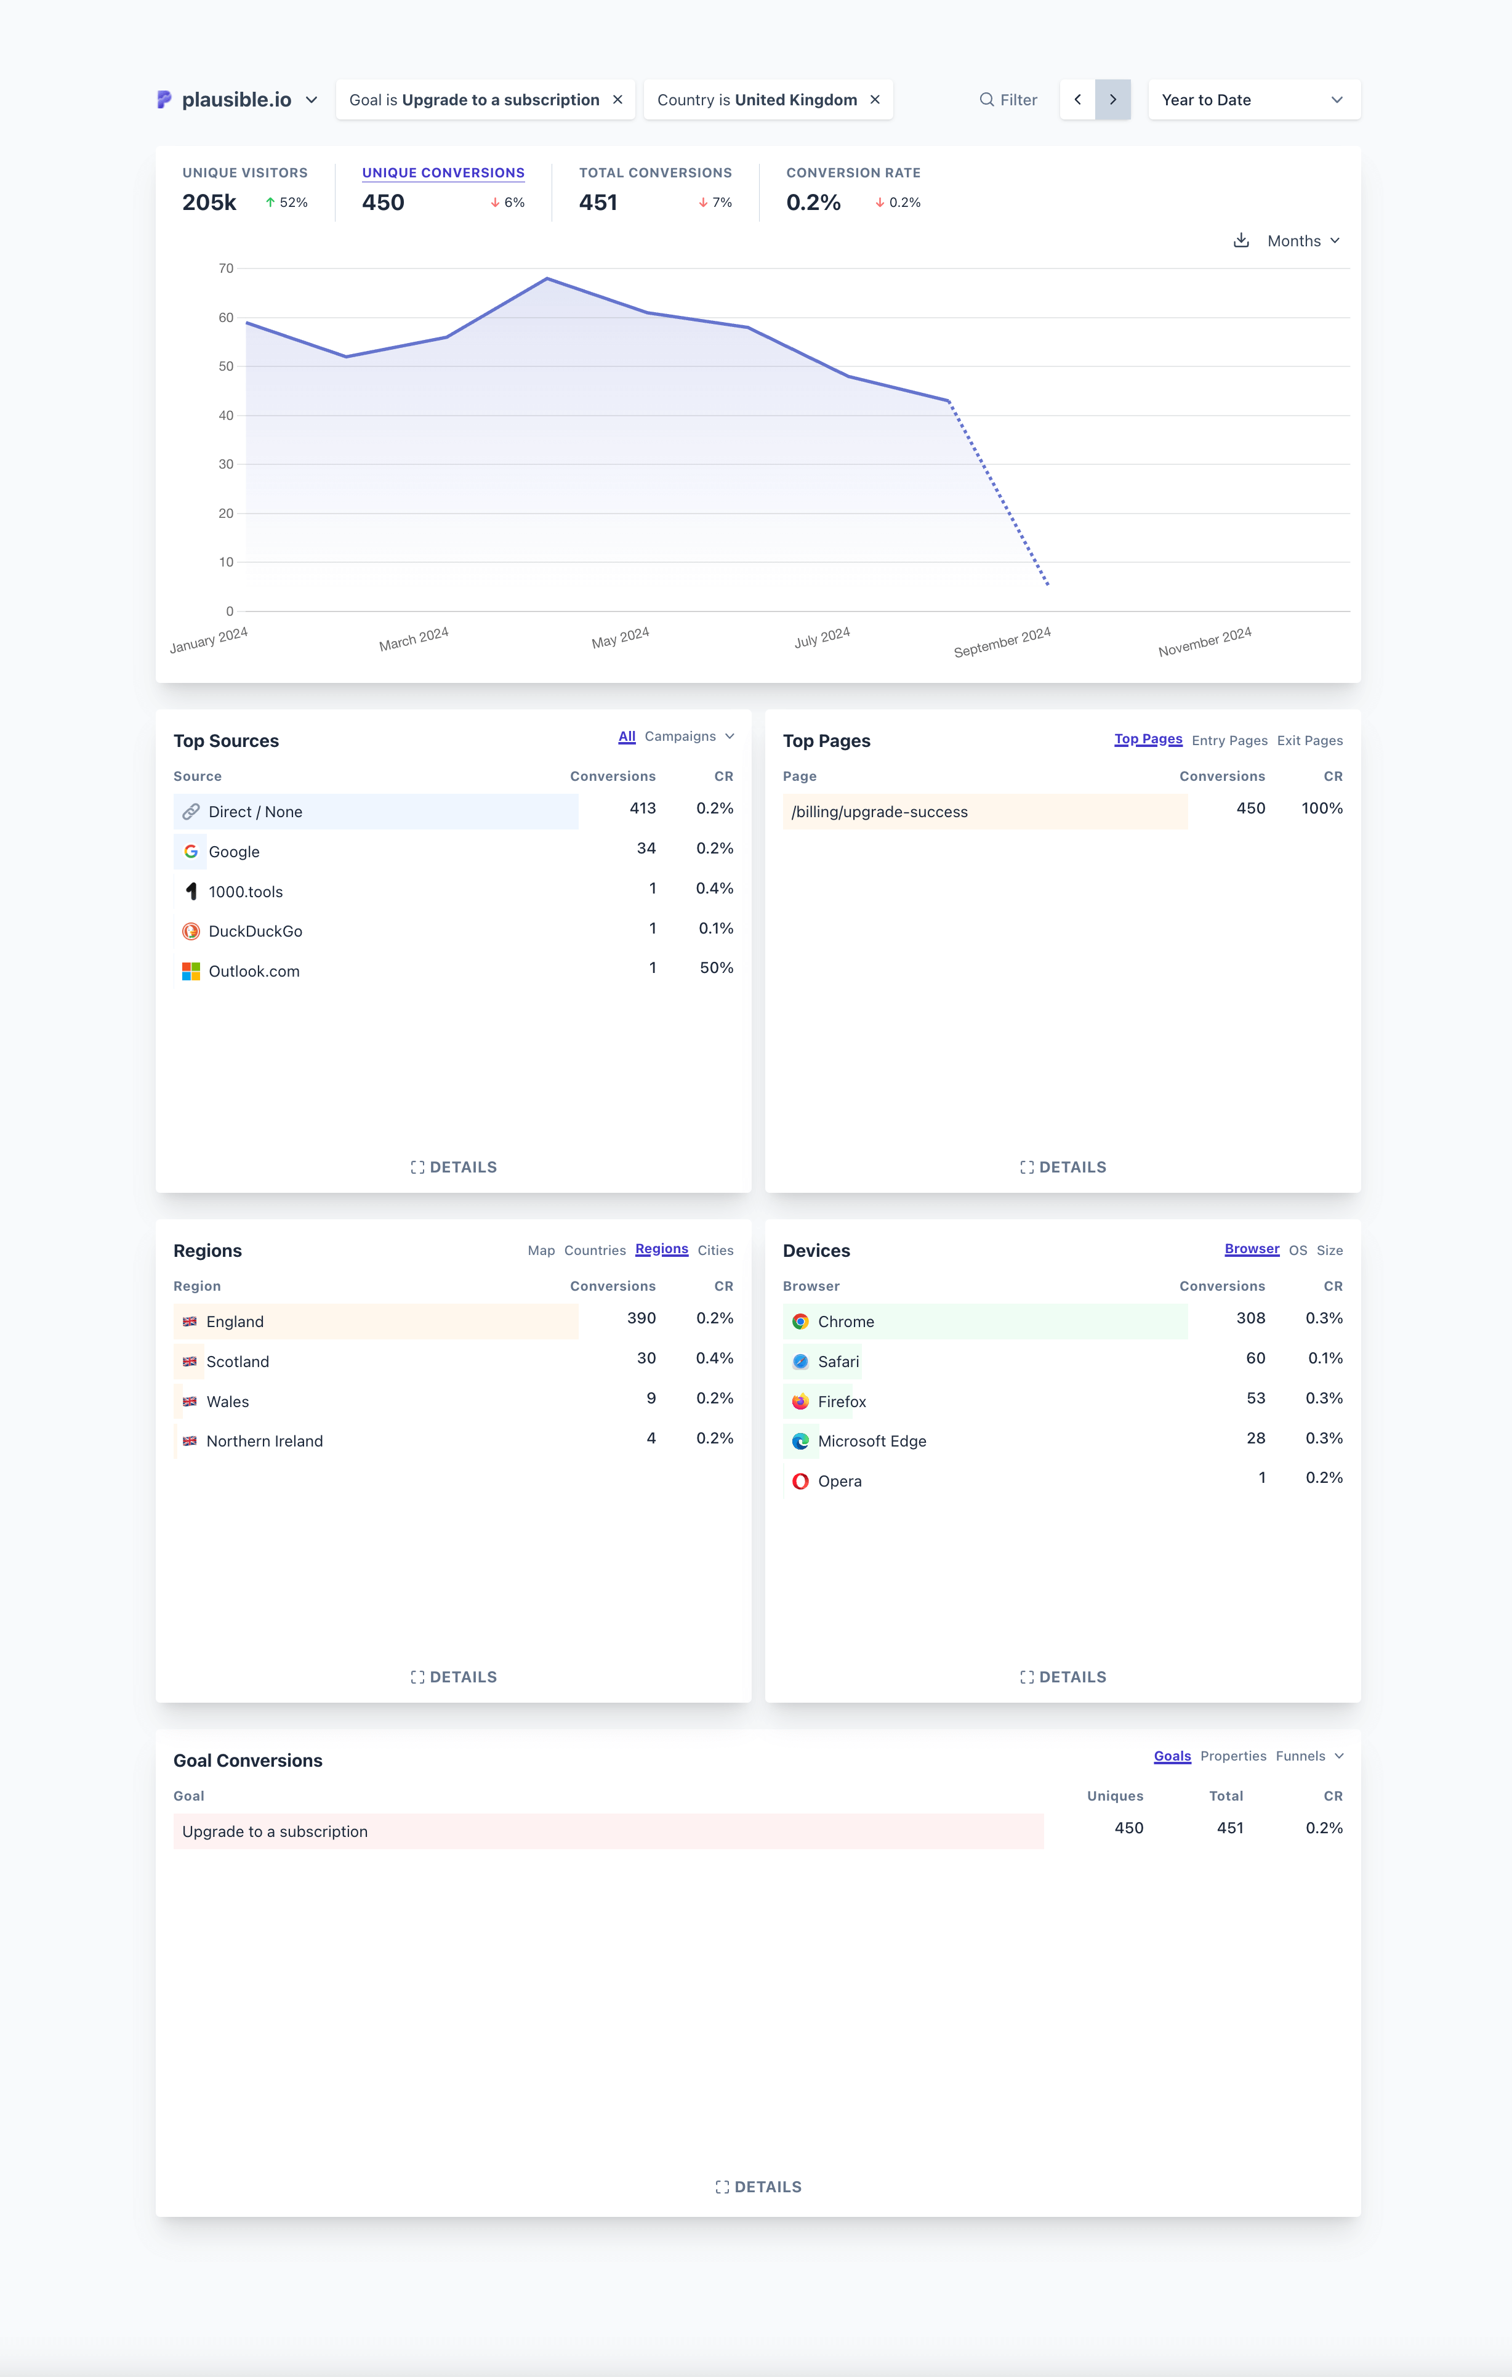The height and width of the screenshot is (2377, 1512).
Task: Select the Total Conversions metric
Action: click(655, 190)
